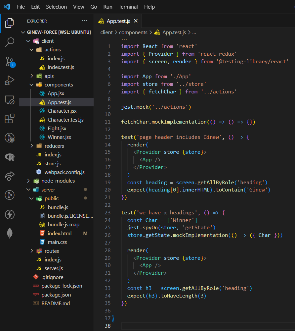295x331 pixels.
Task: Click the R extension icon in activity bar
Action: point(10,157)
